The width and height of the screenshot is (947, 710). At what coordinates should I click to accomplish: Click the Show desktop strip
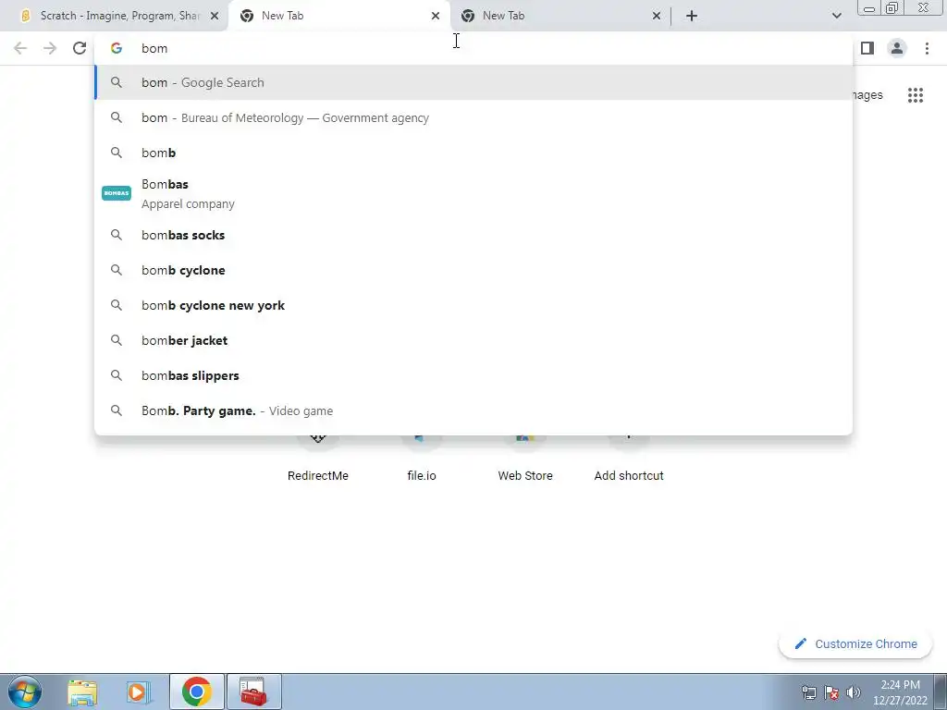pyautogui.click(x=941, y=692)
